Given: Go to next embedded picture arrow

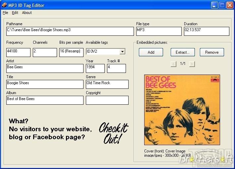Looking at the screenshot, I should [192, 64].
